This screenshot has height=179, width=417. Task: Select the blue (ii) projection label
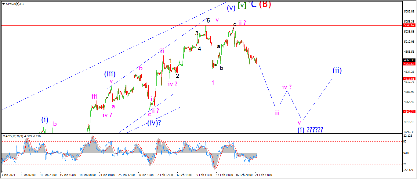[337, 71]
